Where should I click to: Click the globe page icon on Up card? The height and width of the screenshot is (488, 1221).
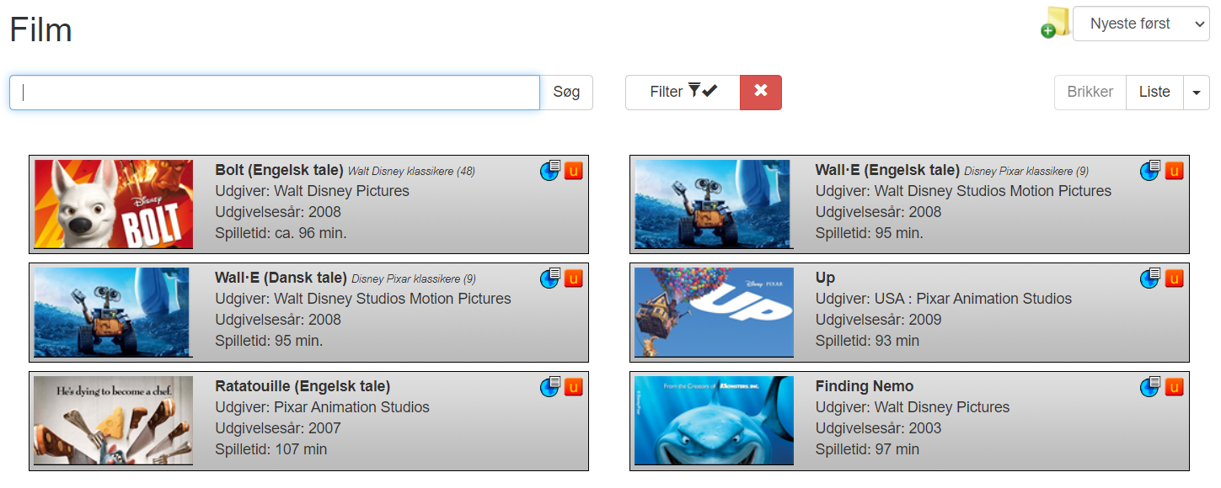1150,278
